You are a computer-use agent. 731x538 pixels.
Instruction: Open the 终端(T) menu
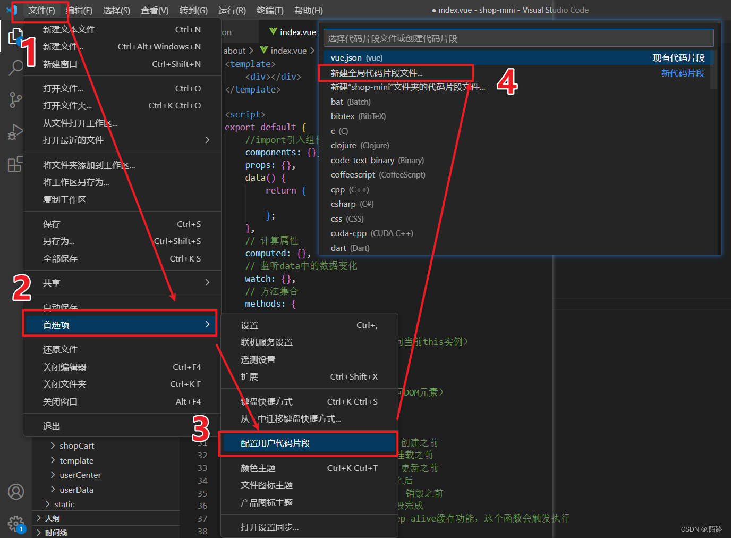click(x=270, y=11)
